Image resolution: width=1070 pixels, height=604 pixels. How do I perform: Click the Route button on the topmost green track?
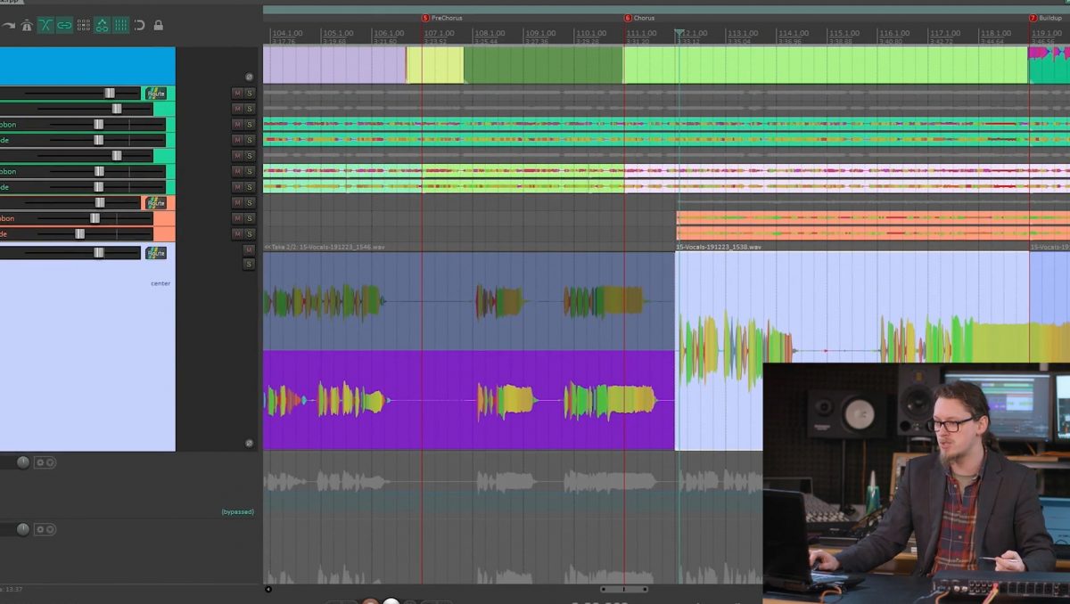[x=156, y=93]
